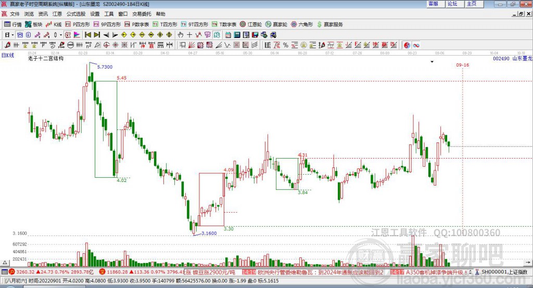Image resolution: width=533 pixels, height=288 pixels.
Task: Click the SH000001 上证指数 status entry
Action: pos(504,272)
